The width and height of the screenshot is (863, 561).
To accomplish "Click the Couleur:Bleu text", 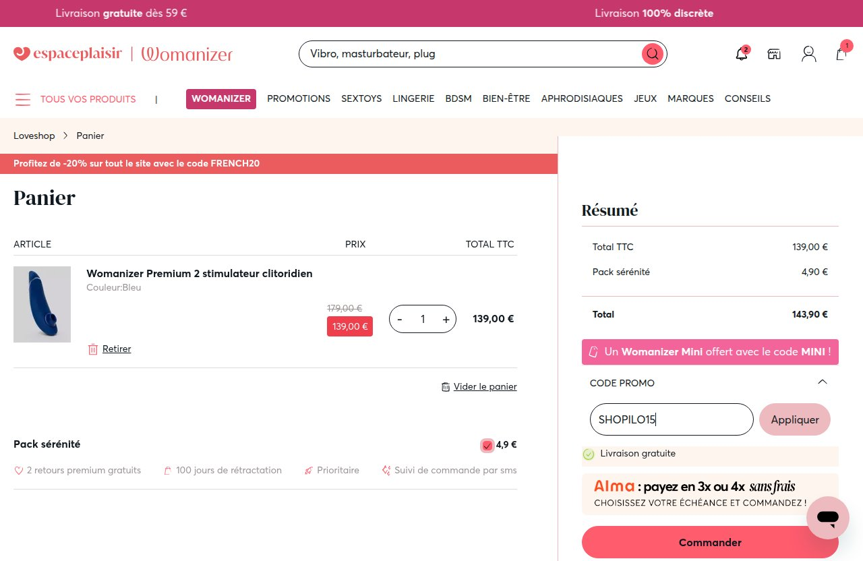I will click(114, 288).
